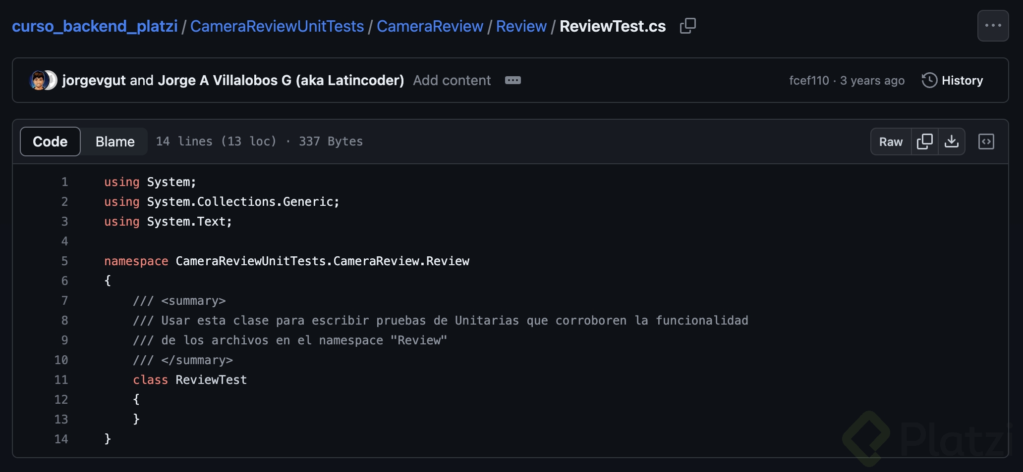
Task: Open the CameraReview breadcrumb folder
Action: click(430, 26)
